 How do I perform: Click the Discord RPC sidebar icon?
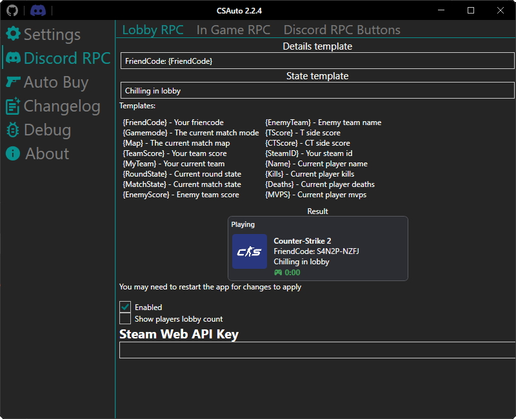pos(13,58)
